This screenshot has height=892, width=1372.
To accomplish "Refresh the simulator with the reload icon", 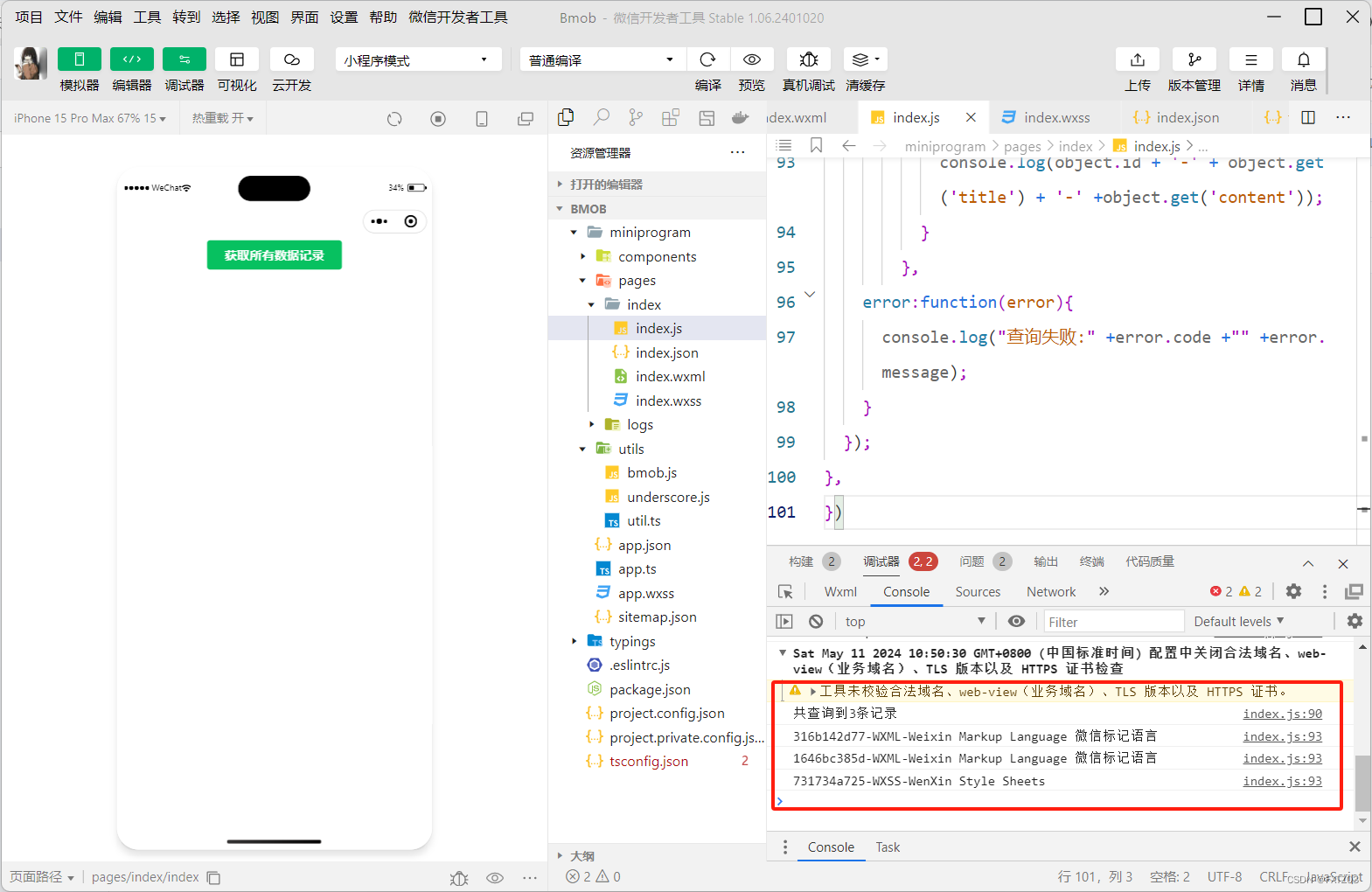I will click(x=394, y=119).
